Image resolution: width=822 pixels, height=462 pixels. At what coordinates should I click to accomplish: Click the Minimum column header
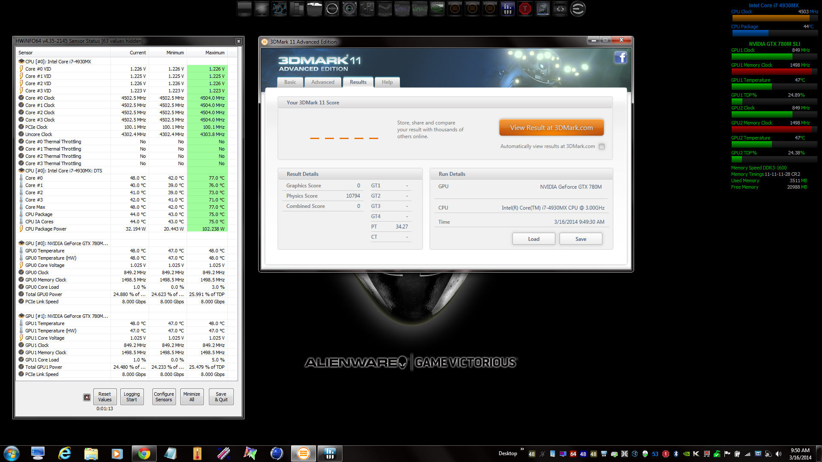point(168,53)
